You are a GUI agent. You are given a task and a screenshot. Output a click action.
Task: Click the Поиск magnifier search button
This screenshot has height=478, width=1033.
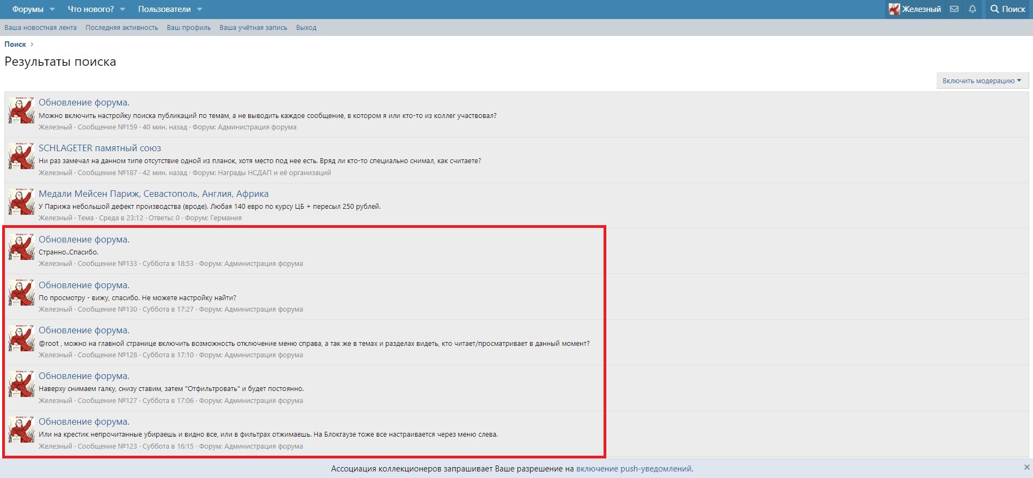1008,9
